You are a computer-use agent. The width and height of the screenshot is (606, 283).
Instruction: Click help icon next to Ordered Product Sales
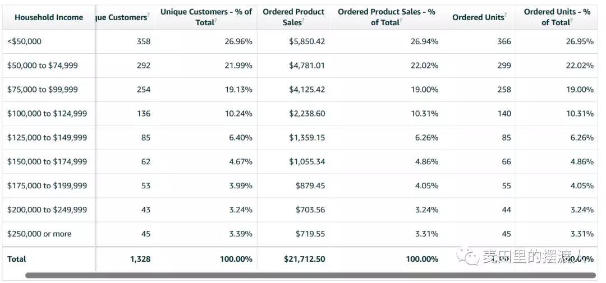[303, 20]
